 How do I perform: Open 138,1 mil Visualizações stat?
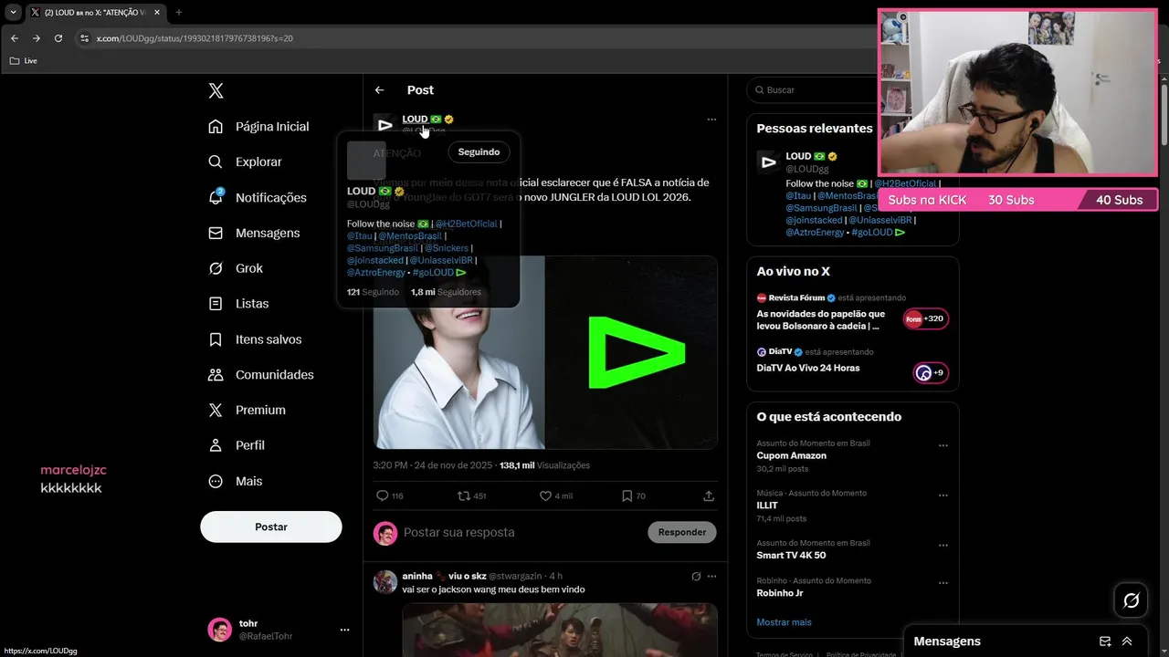coord(544,465)
